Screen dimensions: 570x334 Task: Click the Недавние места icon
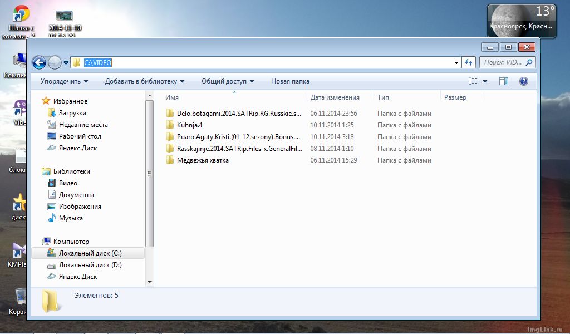click(x=52, y=124)
